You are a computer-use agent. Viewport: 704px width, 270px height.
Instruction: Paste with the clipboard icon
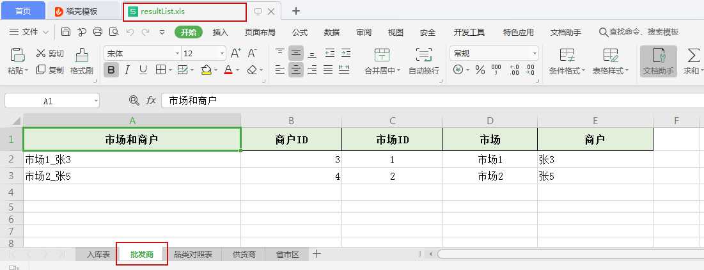pos(17,54)
